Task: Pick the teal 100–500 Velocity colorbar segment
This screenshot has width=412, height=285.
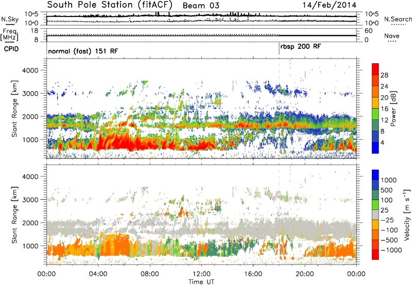Action: [x=375, y=195]
